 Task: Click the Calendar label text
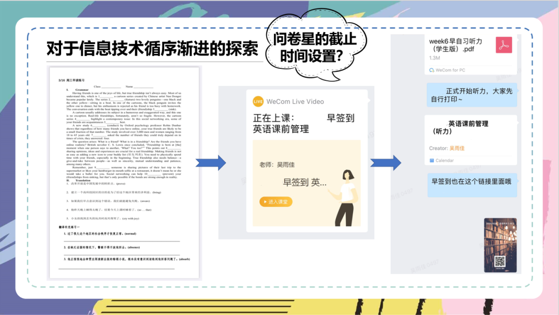pyautogui.click(x=445, y=161)
